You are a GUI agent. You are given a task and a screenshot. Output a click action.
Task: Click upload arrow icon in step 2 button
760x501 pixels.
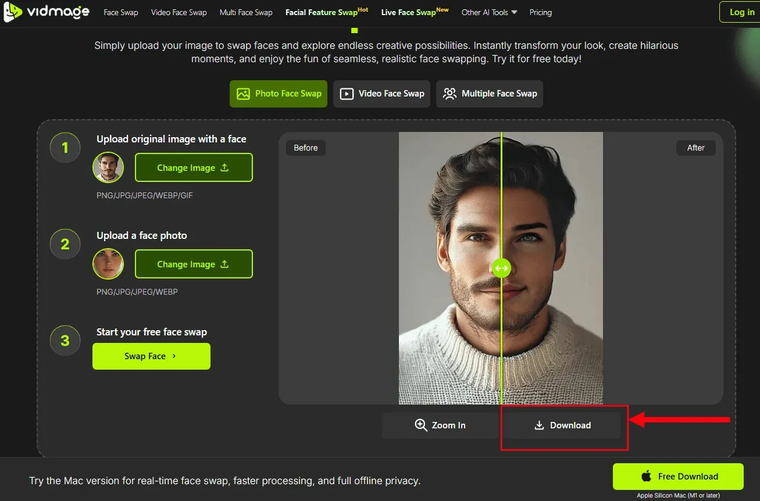(x=224, y=264)
